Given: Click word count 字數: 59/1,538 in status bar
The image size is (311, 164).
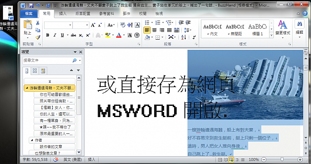Looking at the screenshot, I should point(35,160).
